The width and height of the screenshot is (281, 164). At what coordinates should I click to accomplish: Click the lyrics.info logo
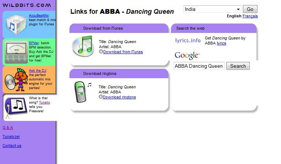pos(188,41)
